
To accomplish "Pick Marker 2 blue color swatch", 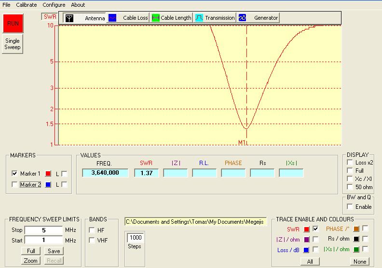I will tap(48, 184).
